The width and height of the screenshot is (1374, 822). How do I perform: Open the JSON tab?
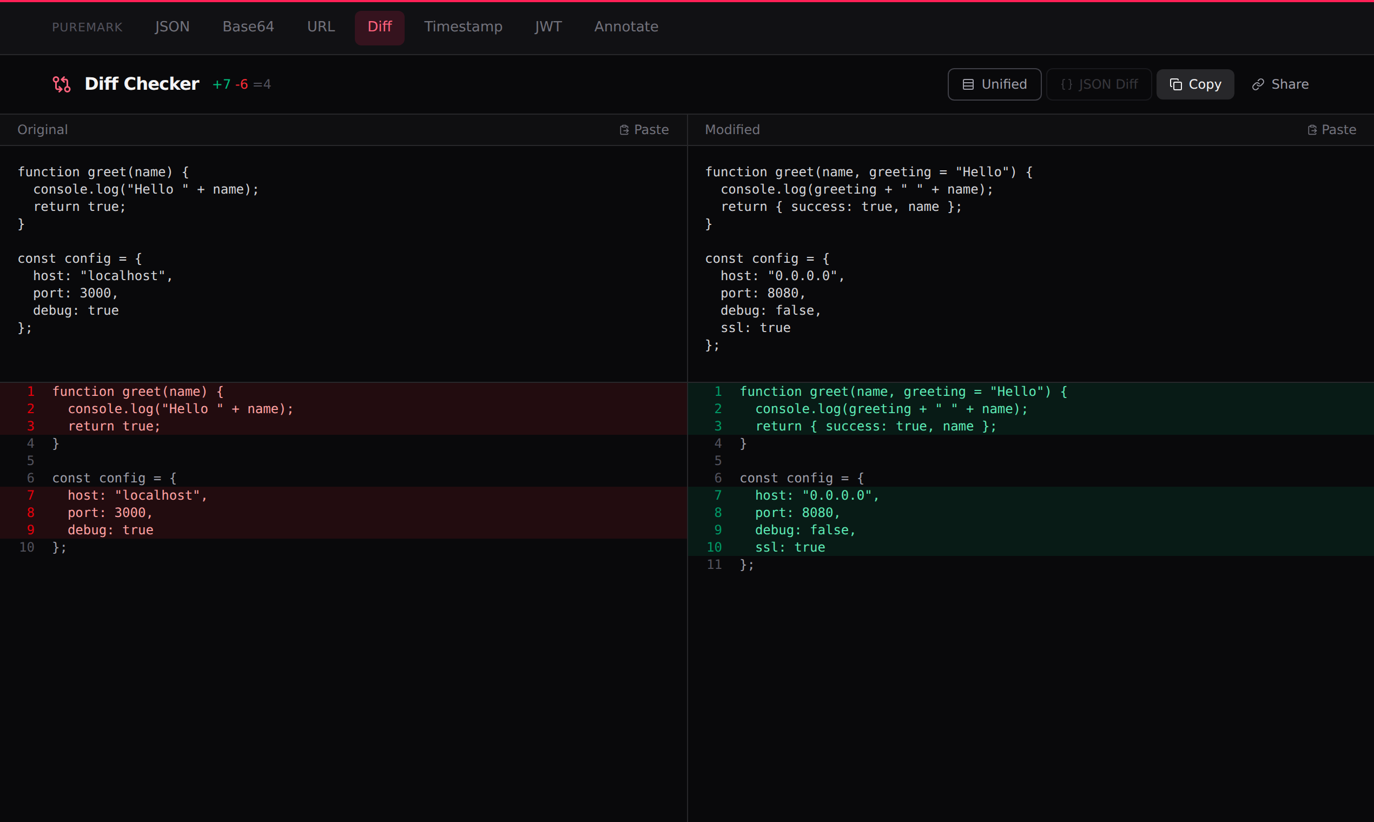point(173,26)
